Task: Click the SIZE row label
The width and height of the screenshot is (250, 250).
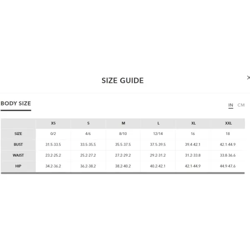Action: 18,134
